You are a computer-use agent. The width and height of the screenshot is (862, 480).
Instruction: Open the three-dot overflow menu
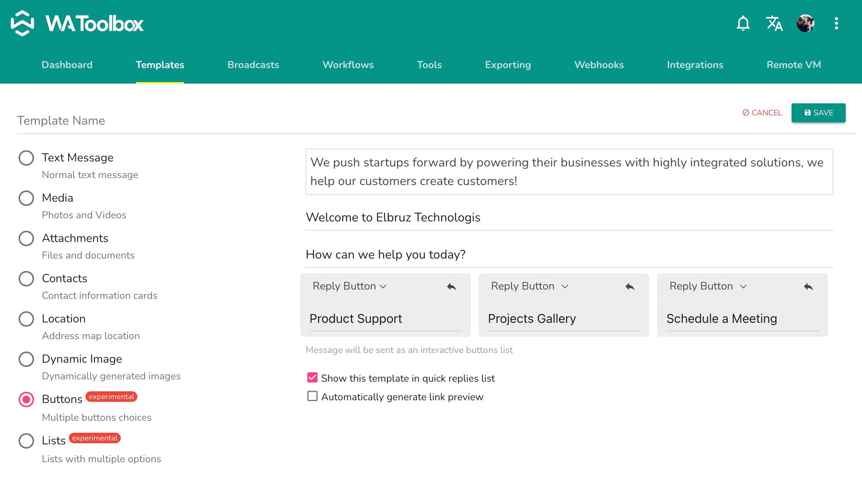point(836,23)
